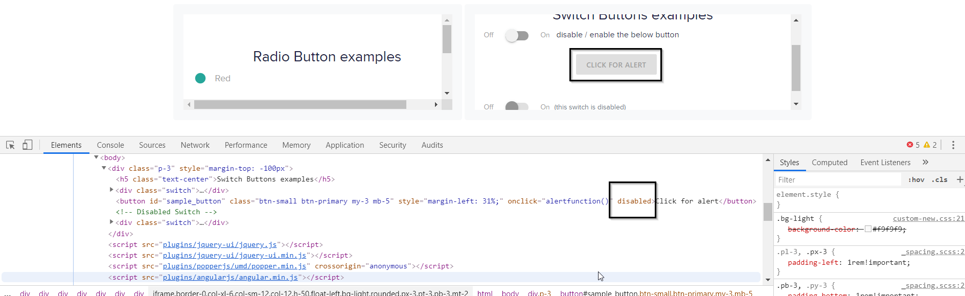Open plugins/jquery-ui/jquery.js script link

[220, 244]
